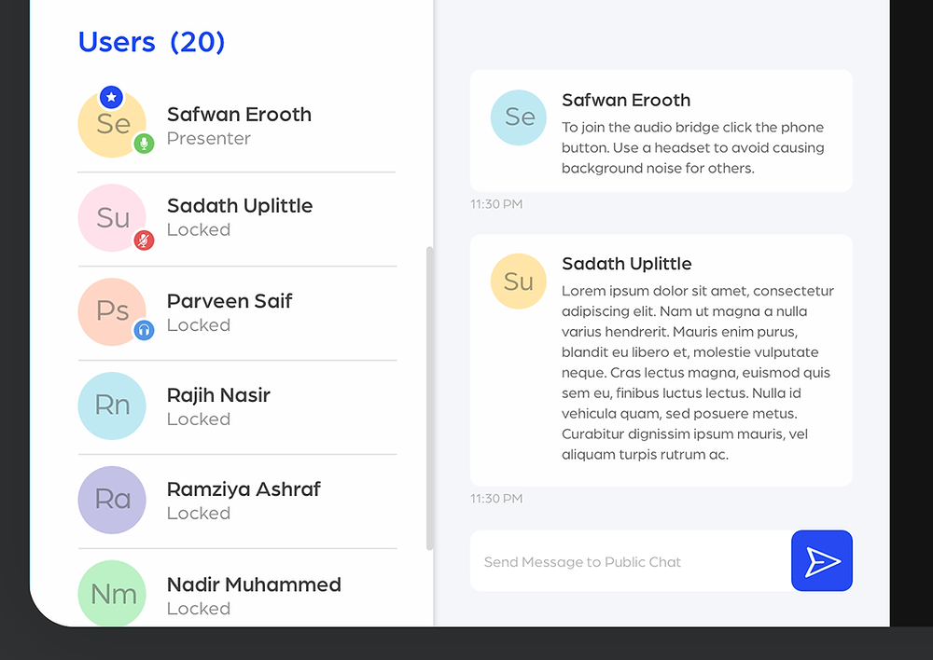Click Safwan Erooth name in chat message
This screenshot has height=660, width=933.
(626, 100)
